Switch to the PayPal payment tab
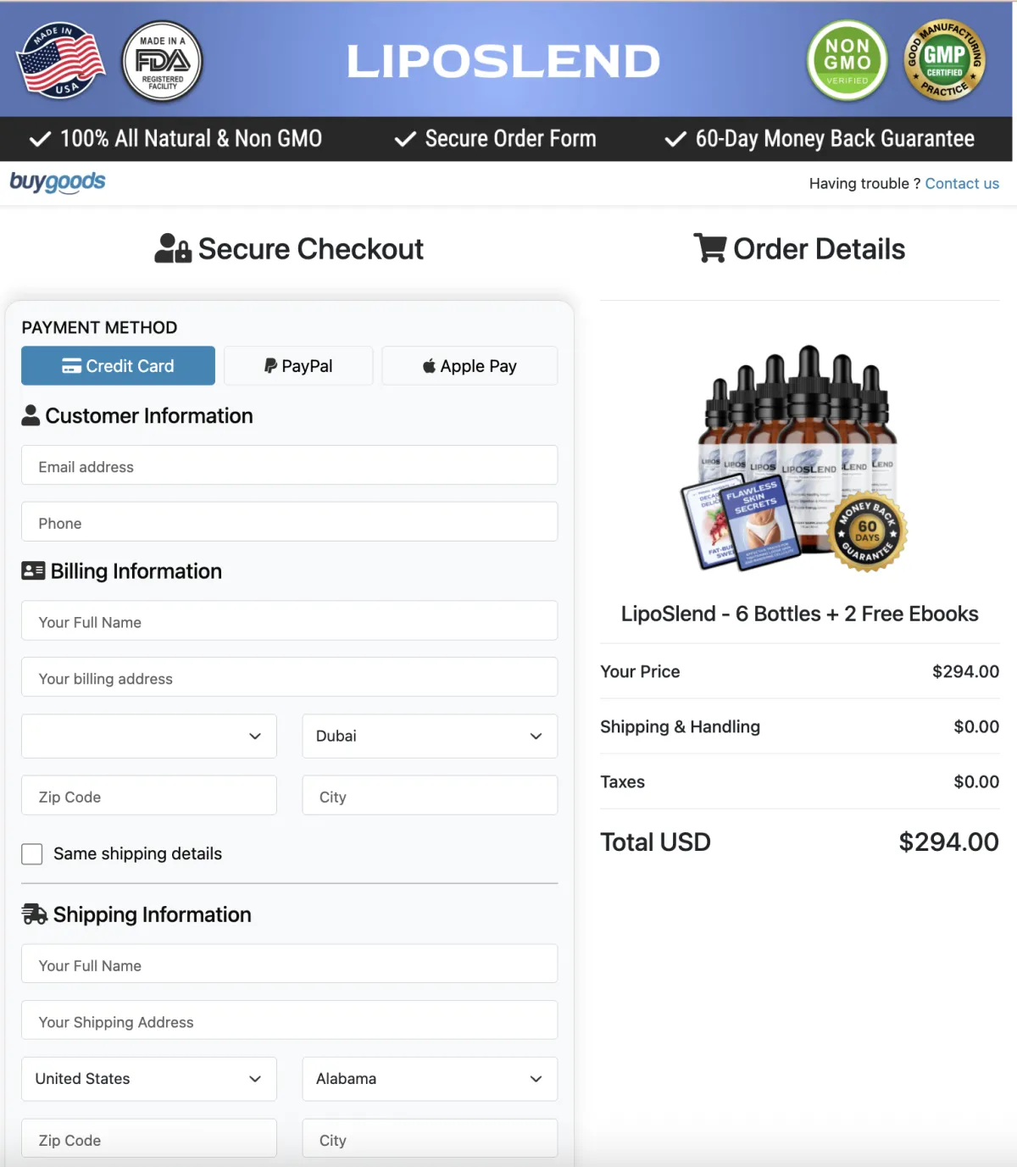1017x1167 pixels. click(x=298, y=366)
